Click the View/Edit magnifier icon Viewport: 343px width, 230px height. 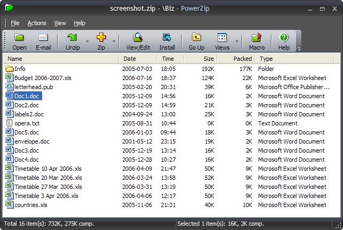(x=138, y=37)
